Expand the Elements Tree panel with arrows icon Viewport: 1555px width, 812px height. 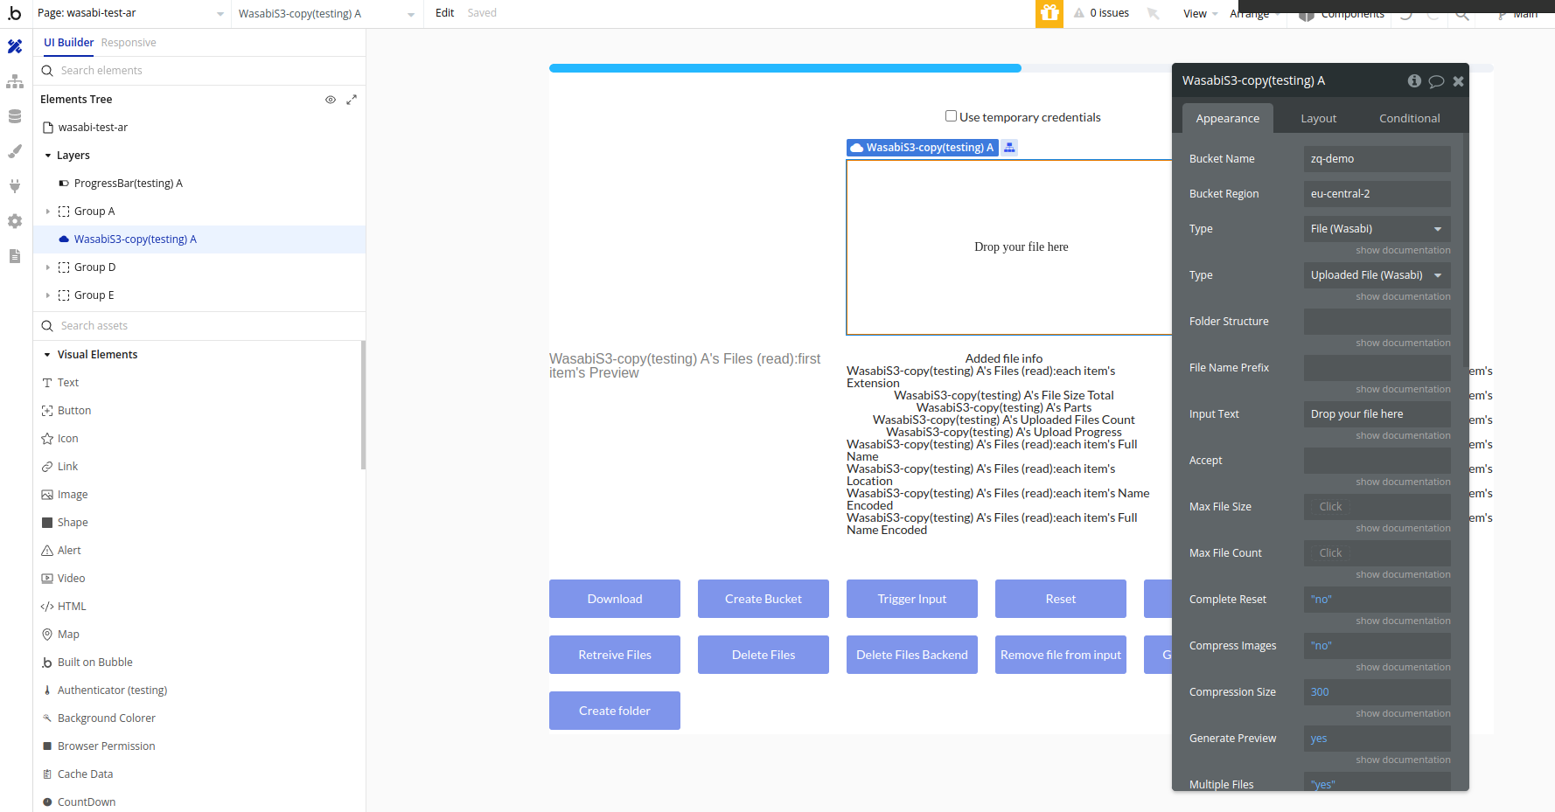[352, 100]
